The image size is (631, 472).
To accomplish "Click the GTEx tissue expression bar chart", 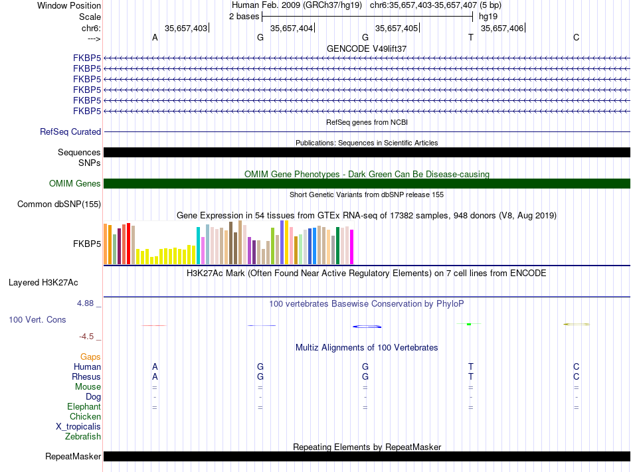I will pos(228,242).
